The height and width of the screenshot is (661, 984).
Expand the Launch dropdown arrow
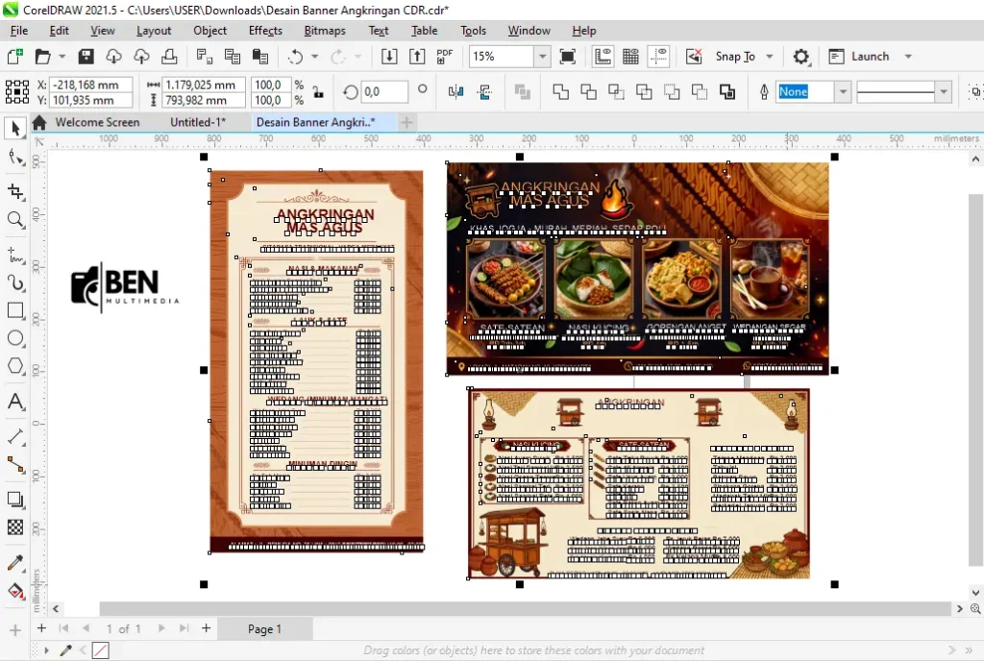(908, 57)
